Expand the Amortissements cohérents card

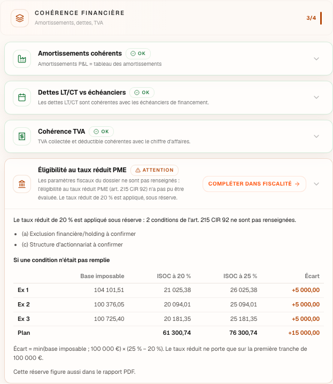316,59
